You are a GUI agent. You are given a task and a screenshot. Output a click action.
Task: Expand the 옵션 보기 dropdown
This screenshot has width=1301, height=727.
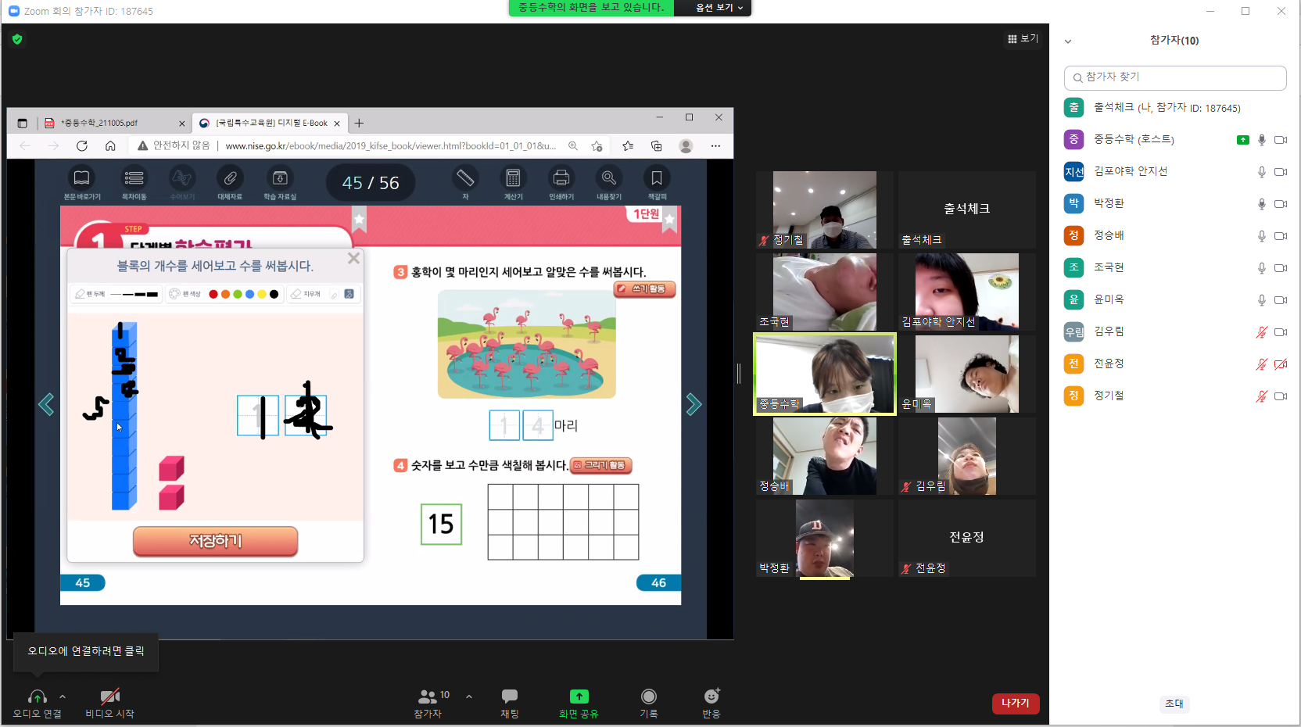tap(719, 8)
